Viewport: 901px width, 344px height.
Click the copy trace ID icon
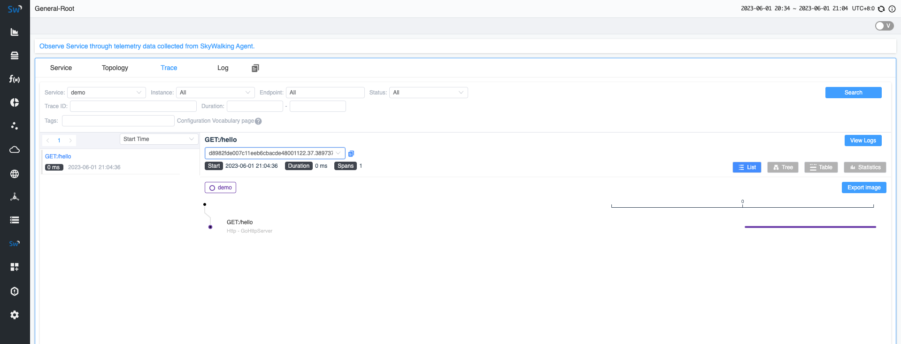pos(351,154)
